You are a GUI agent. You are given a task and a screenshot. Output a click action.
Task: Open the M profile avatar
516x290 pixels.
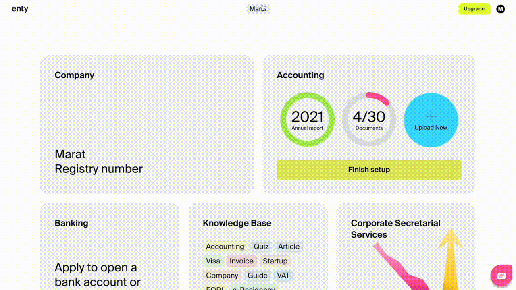coord(500,9)
